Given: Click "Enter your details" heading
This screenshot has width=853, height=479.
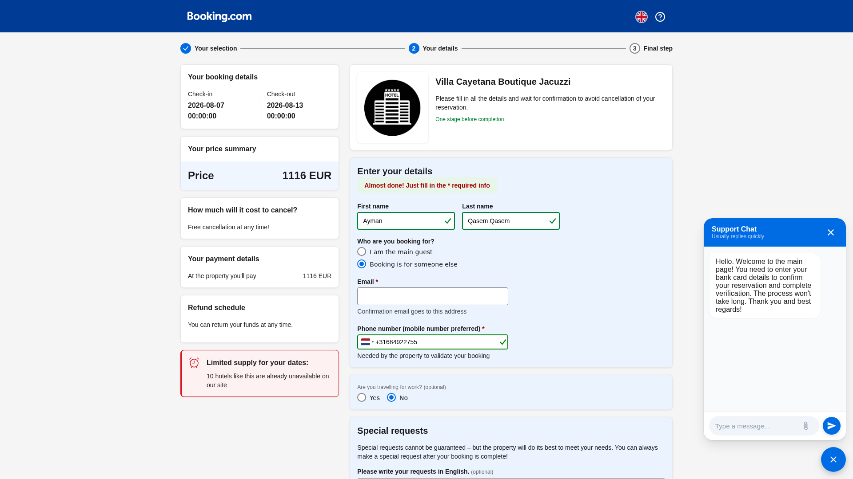Looking at the screenshot, I should [x=395, y=171].
